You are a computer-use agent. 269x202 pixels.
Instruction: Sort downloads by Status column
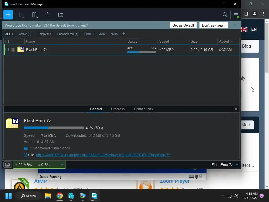click(142, 41)
